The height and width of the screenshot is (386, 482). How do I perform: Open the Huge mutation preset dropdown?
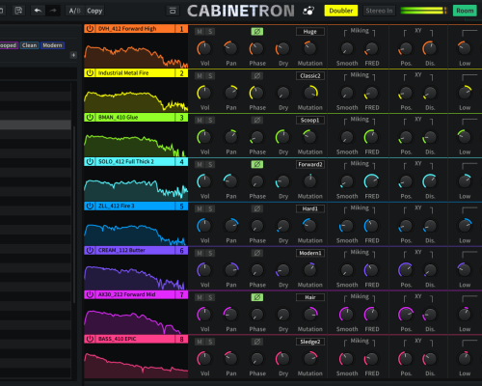310,32
